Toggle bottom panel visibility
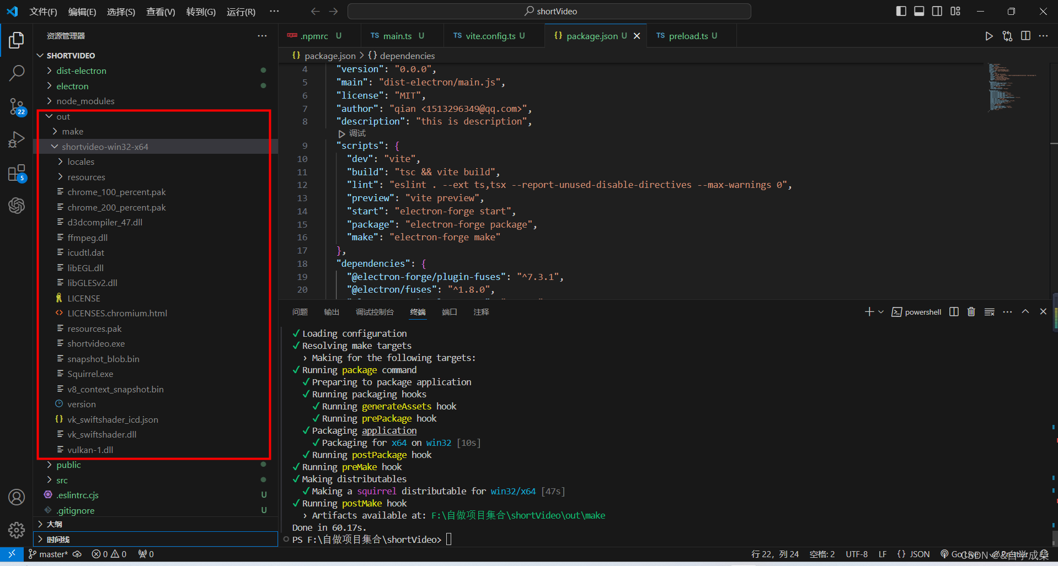Viewport: 1058px width, 566px height. [x=919, y=11]
